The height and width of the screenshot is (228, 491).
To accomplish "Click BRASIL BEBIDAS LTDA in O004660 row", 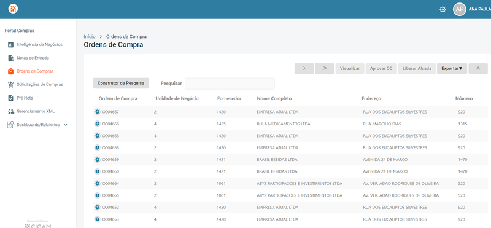I will 277,171.
